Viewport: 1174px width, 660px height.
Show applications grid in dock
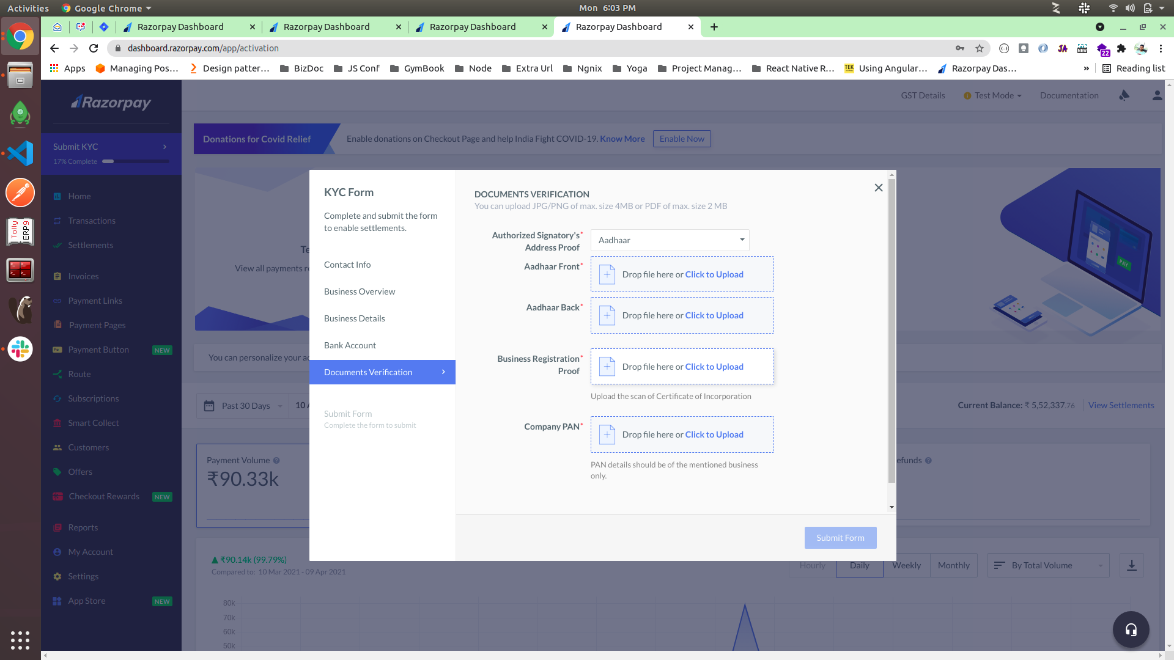(x=20, y=640)
